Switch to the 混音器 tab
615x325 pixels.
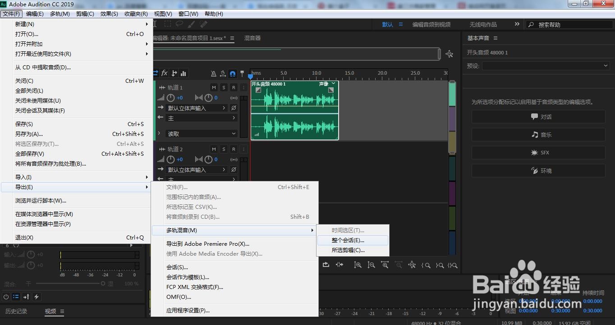252,38
